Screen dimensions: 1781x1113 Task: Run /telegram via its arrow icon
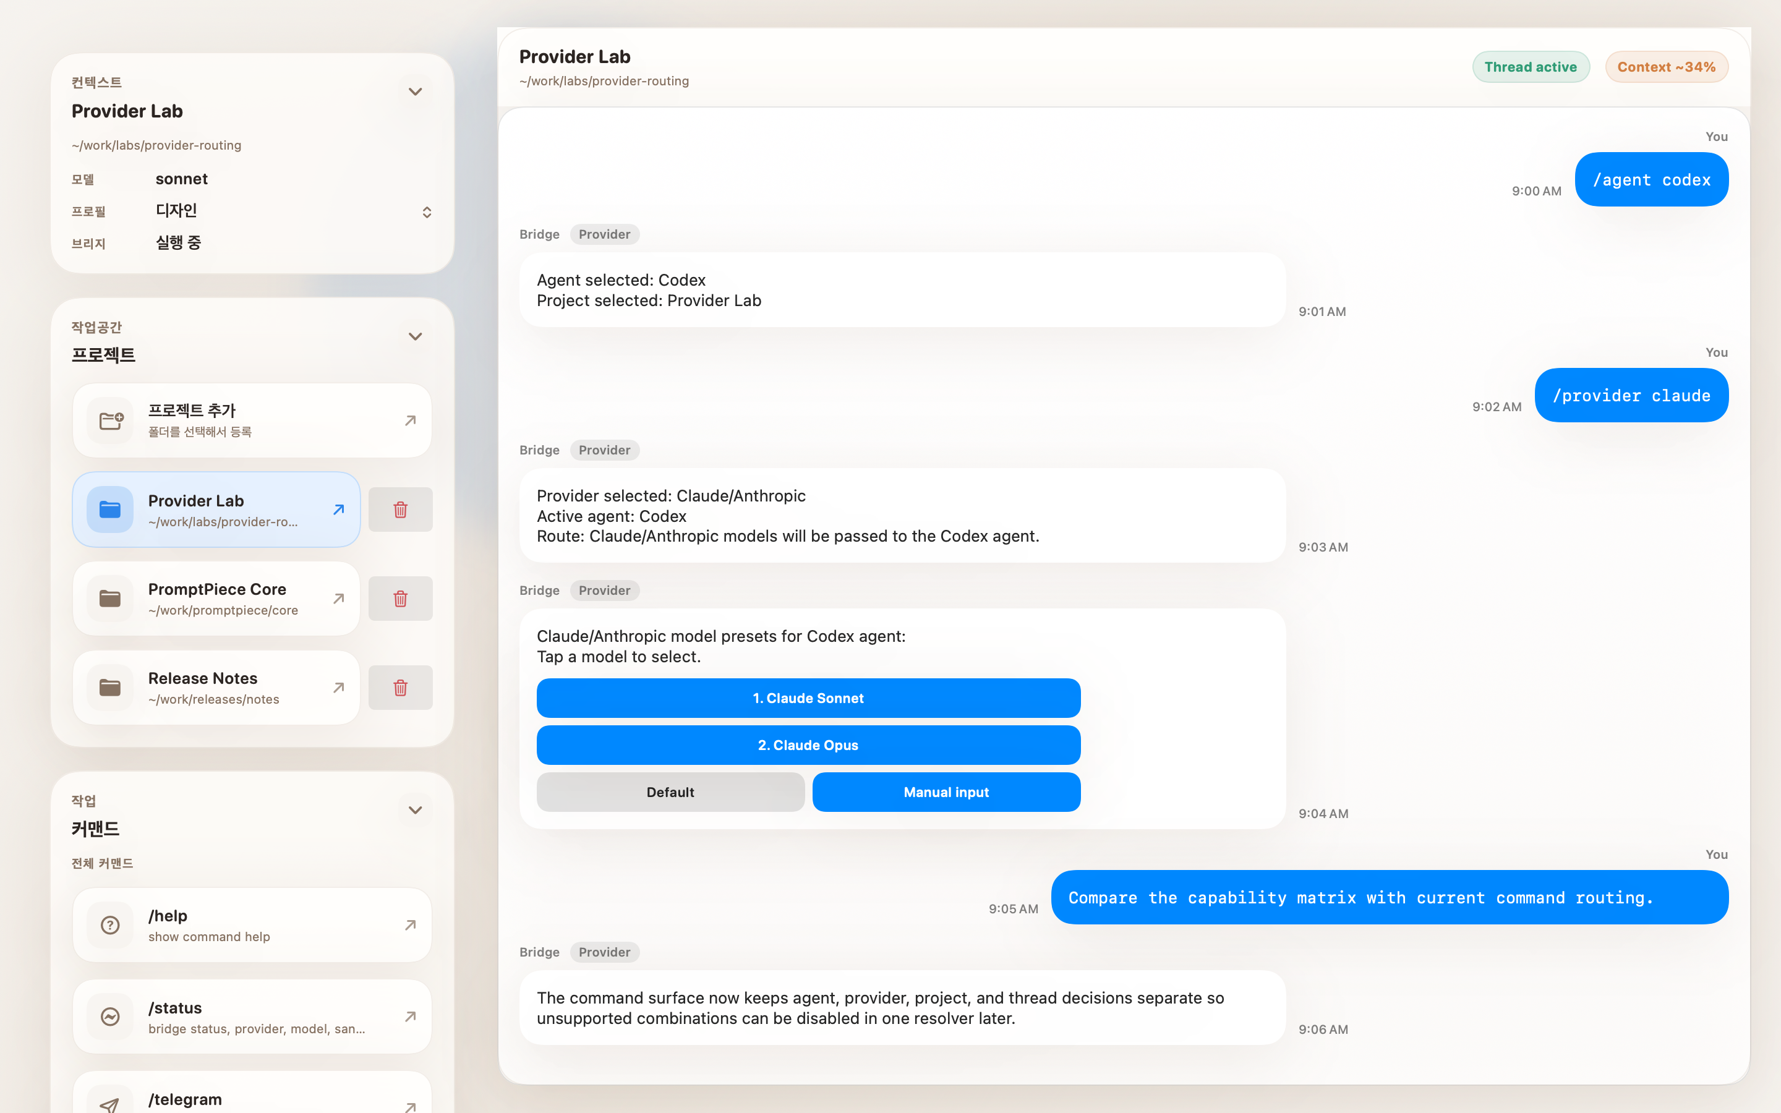click(x=411, y=1106)
